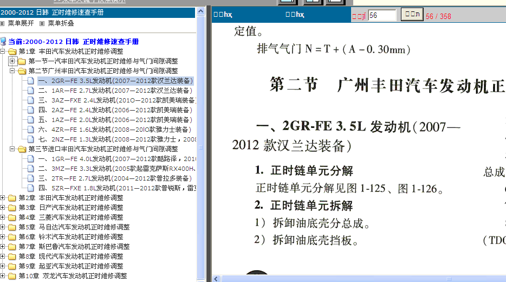Click page icon of 1GR-FE 4.0L entry

[x=31, y=158]
